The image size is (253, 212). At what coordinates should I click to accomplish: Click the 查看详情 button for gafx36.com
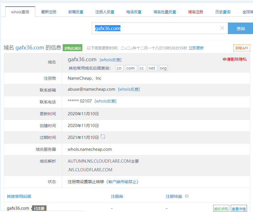click(x=239, y=209)
